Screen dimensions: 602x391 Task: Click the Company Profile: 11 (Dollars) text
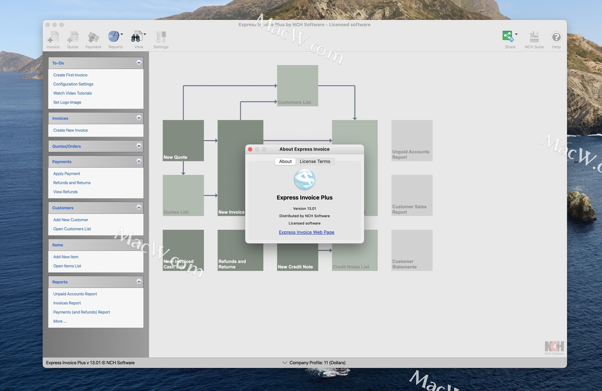tap(317, 363)
